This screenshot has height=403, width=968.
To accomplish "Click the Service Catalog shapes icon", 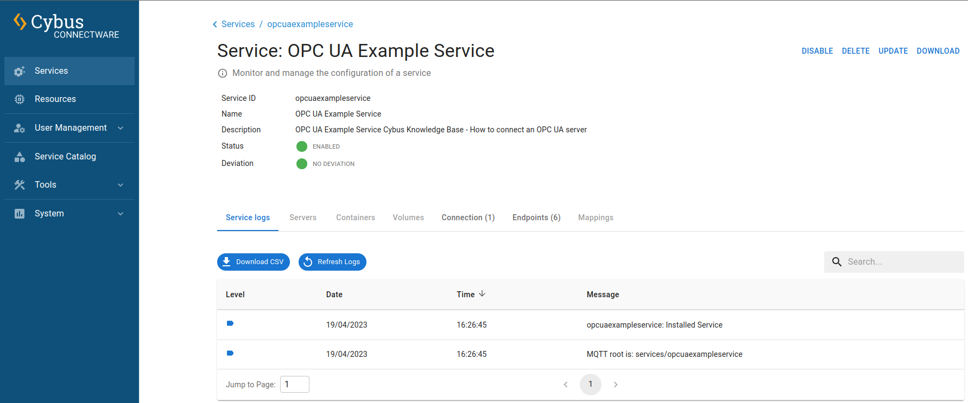I will click(20, 157).
